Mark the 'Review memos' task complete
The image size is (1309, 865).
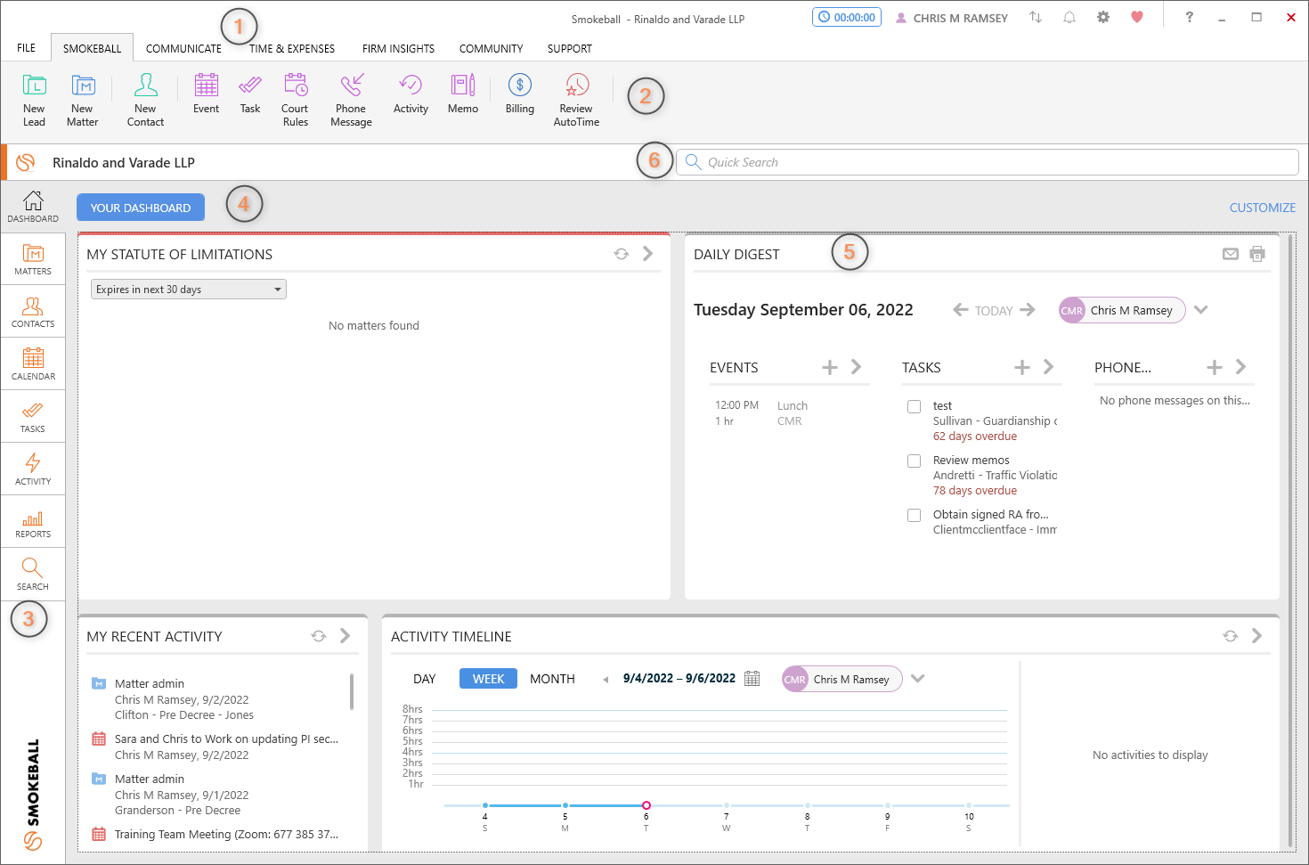click(x=914, y=461)
